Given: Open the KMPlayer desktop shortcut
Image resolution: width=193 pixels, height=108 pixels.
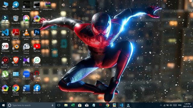Looking at the screenshot, I should (26, 61).
